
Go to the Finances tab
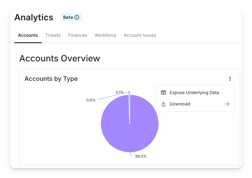coord(77,35)
